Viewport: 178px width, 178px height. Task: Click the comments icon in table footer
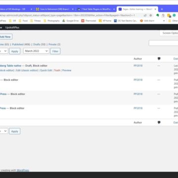click(x=159, y=122)
